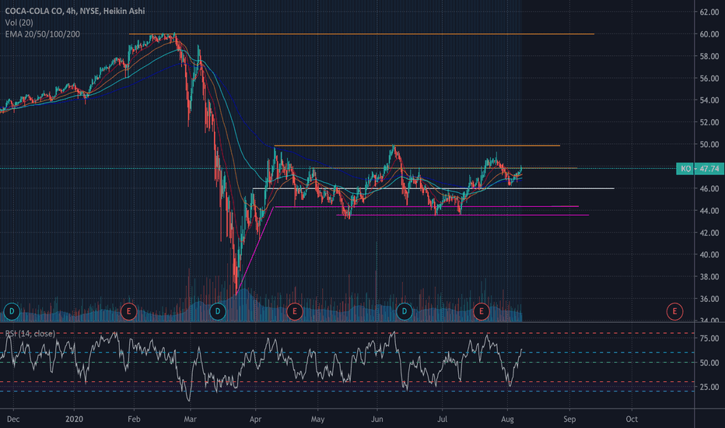
Task: Select the COCA-COLA CO chart title legend
Action: (x=75, y=11)
